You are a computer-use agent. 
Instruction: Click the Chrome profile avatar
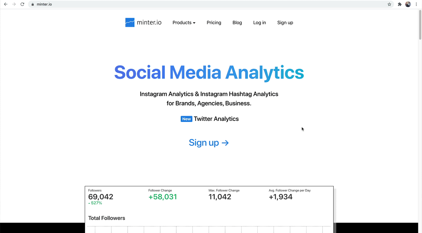click(408, 4)
